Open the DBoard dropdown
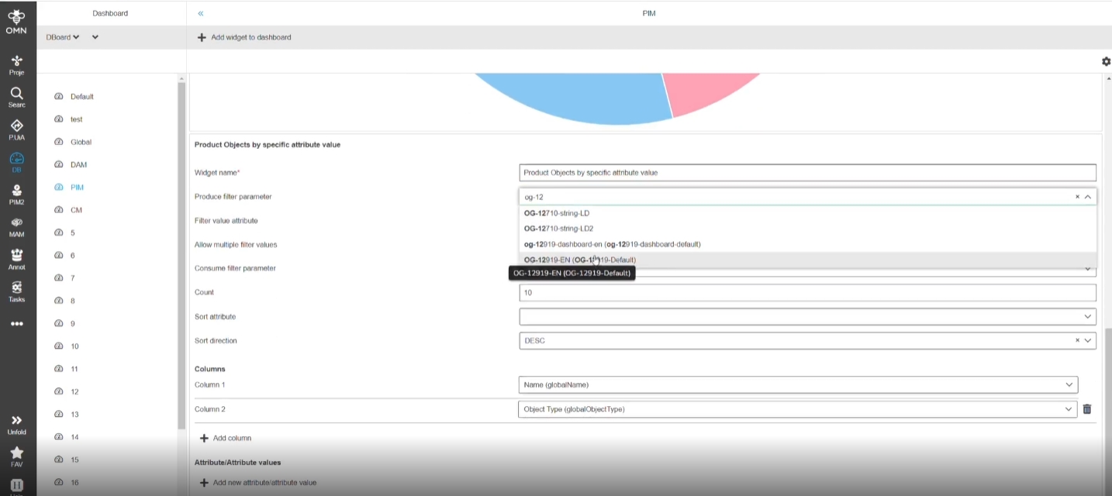The width and height of the screenshot is (1112, 496). (64, 37)
